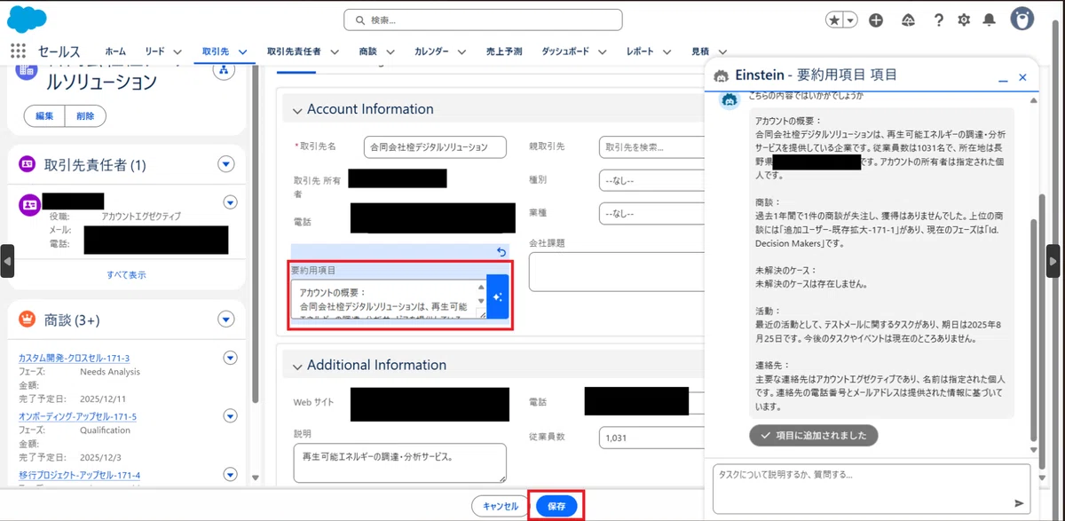Screen dimensions: 1065x521
Task: Open the カレンダー tab
Action: pos(431,51)
